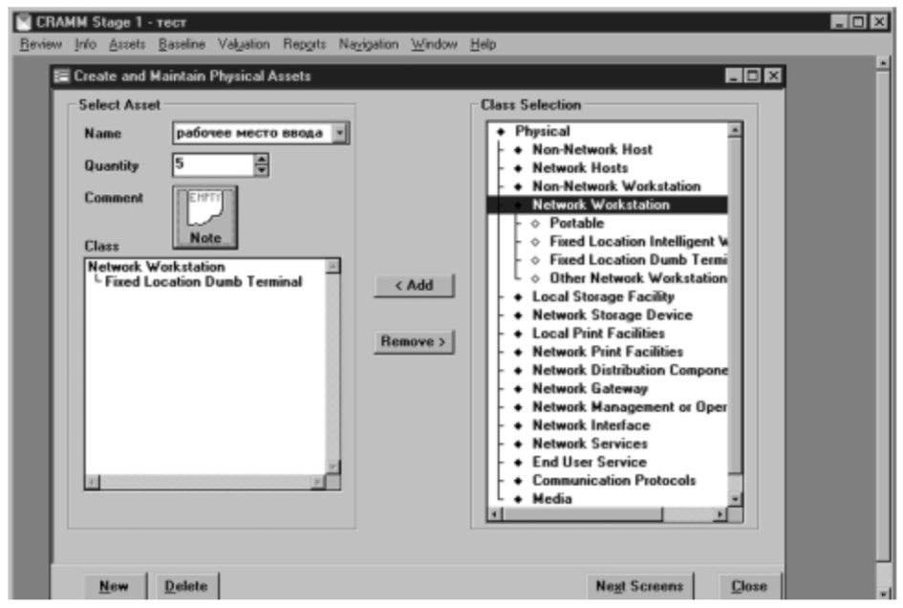Open the Navigation menu

pos(368,44)
